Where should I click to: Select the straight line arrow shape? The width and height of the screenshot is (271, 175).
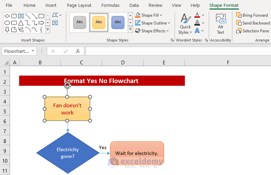point(34,16)
